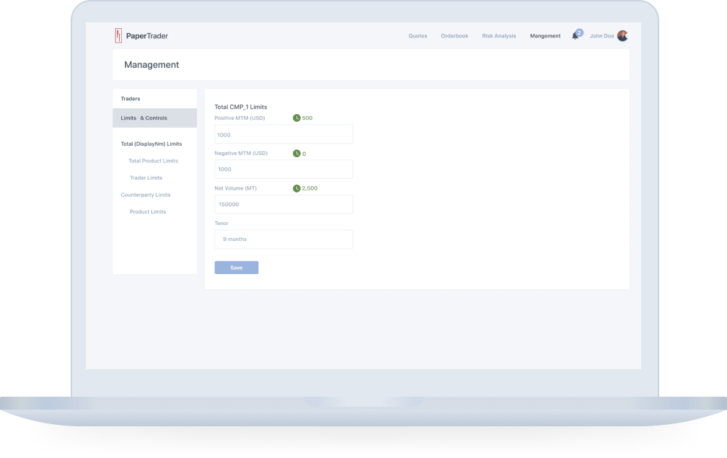Click the clock icon beside Negative MTM 0
727x458 pixels.
(296, 154)
